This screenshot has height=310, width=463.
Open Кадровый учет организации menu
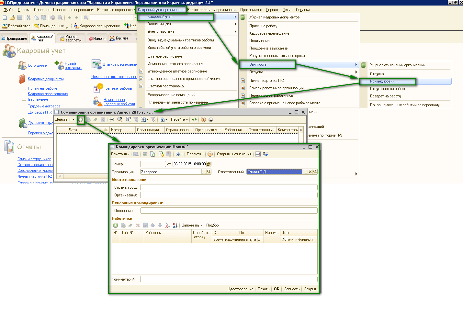point(161,10)
